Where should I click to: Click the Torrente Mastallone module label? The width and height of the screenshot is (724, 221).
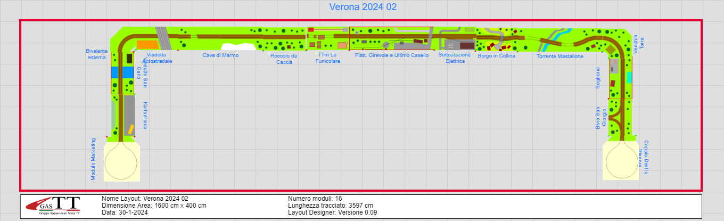coord(560,56)
